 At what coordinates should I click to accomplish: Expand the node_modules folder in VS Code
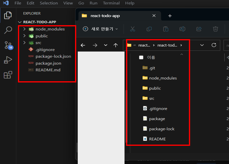click(24, 29)
